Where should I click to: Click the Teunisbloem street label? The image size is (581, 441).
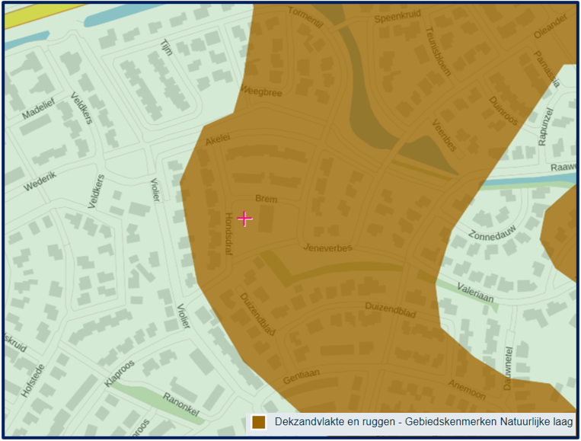pos(439,51)
